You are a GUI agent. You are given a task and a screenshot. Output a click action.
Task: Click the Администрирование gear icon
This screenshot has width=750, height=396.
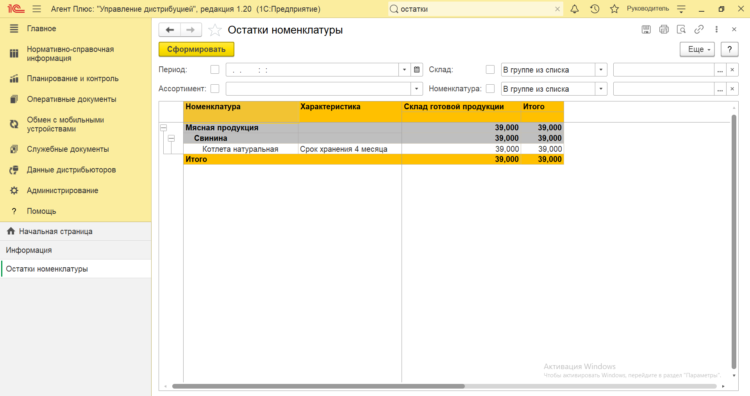tap(14, 190)
